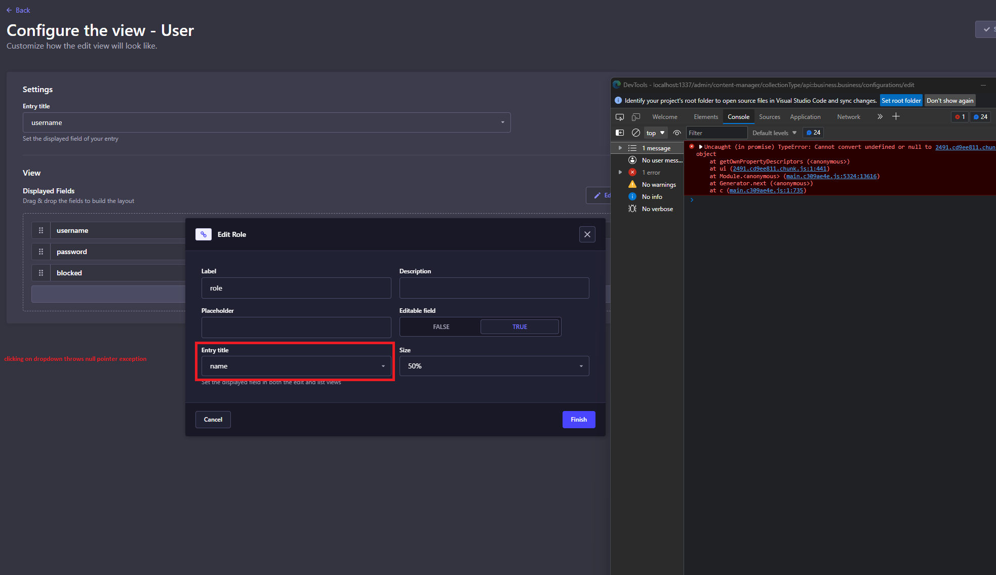Click the verbose bug filter icon

[x=632, y=209]
